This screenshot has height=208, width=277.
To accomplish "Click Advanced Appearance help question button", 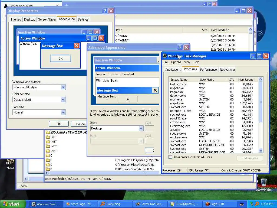I will [x=180, y=47].
